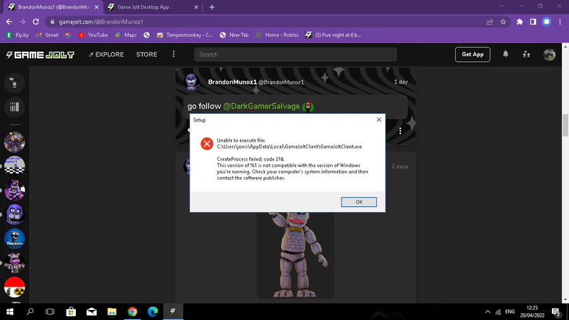
Task: Click the Game Jolt logo
Action: tap(40, 54)
